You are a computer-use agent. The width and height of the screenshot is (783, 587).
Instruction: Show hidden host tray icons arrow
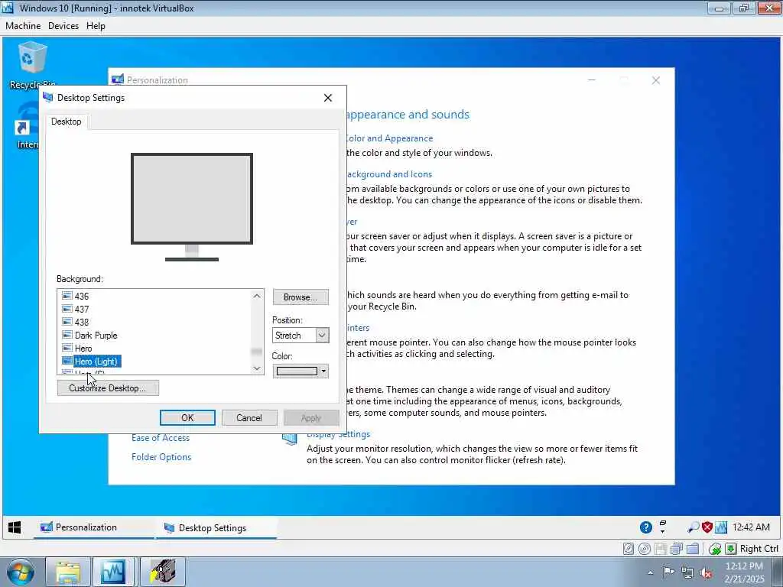(x=650, y=572)
